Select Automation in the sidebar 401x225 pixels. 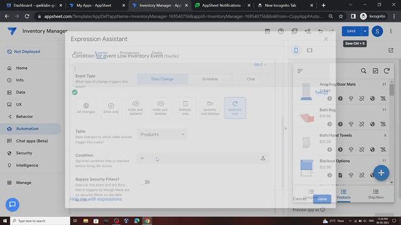(x=27, y=129)
